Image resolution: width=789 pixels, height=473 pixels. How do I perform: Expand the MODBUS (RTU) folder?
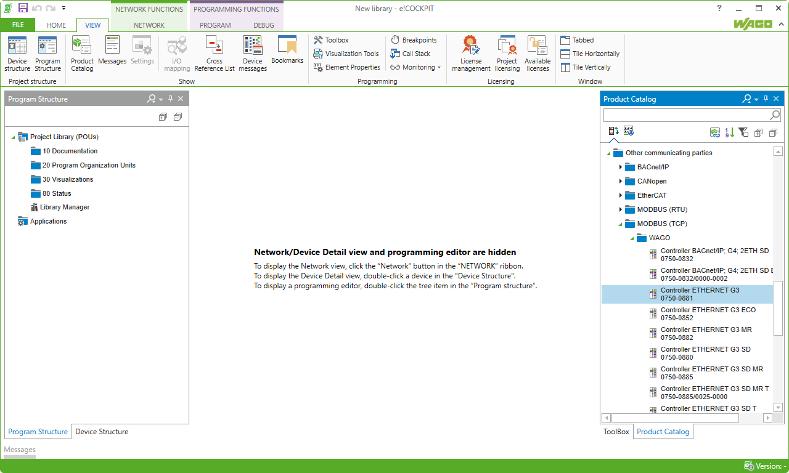(621, 209)
